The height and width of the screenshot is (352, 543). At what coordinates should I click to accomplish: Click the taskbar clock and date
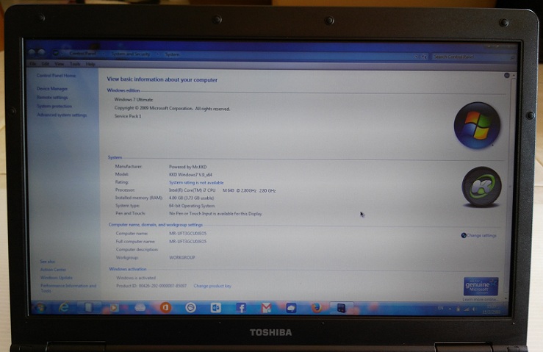492,309
